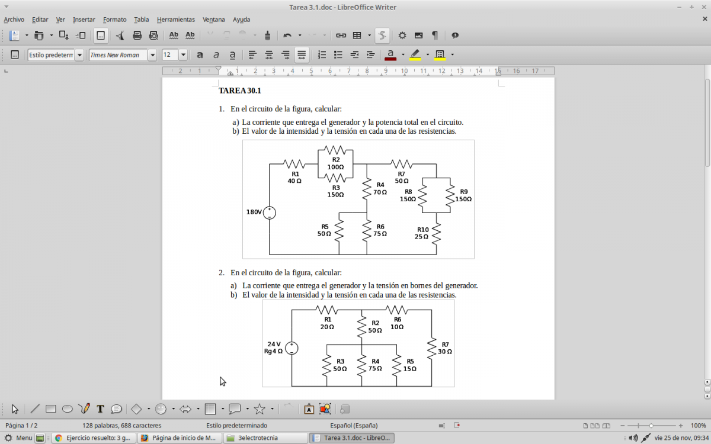Open the font size dropdown
Image resolution: width=711 pixels, height=444 pixels.
tap(183, 55)
